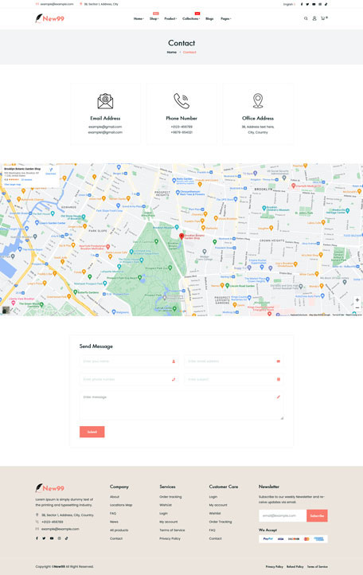The width and height of the screenshot is (363, 575).
Task: Open News in the Company column
Action: tap(114, 522)
